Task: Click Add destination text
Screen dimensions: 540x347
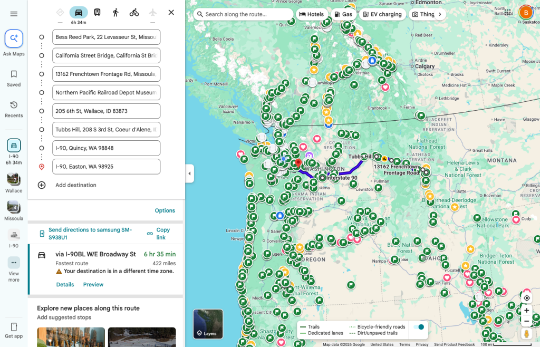Action: (76, 185)
